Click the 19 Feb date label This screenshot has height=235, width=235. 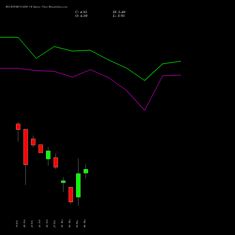17,224
